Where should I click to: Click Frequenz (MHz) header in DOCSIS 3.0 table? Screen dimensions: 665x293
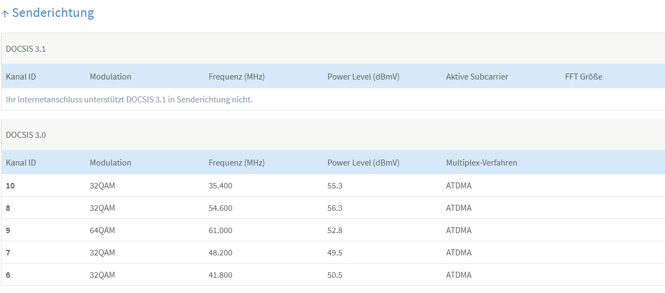pos(236,163)
